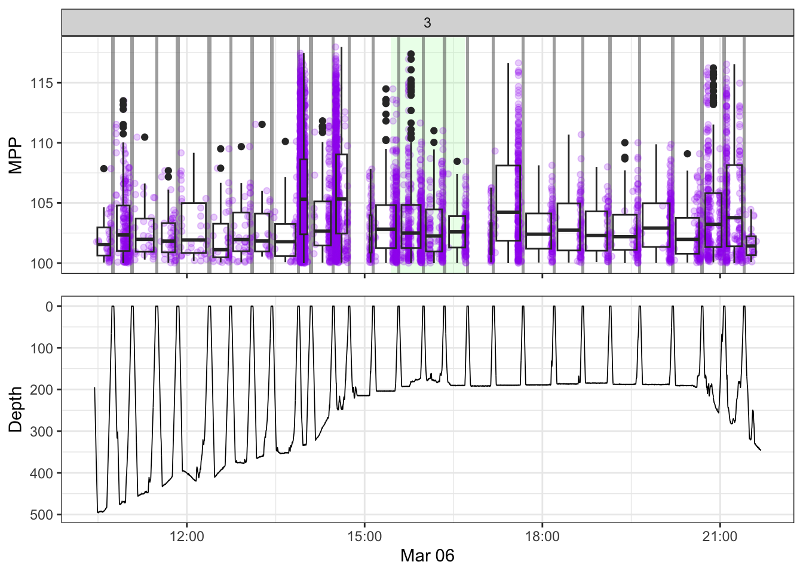
Task: Select the 18:00 time tick label
Action: 542,536
